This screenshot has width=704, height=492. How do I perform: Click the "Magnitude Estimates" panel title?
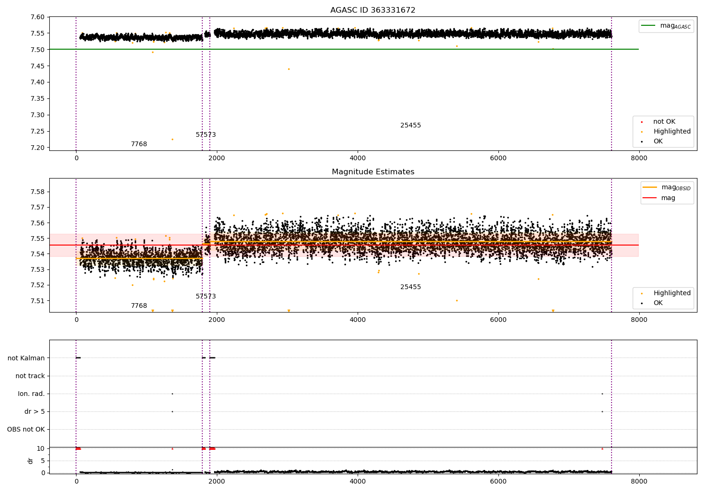373,172
